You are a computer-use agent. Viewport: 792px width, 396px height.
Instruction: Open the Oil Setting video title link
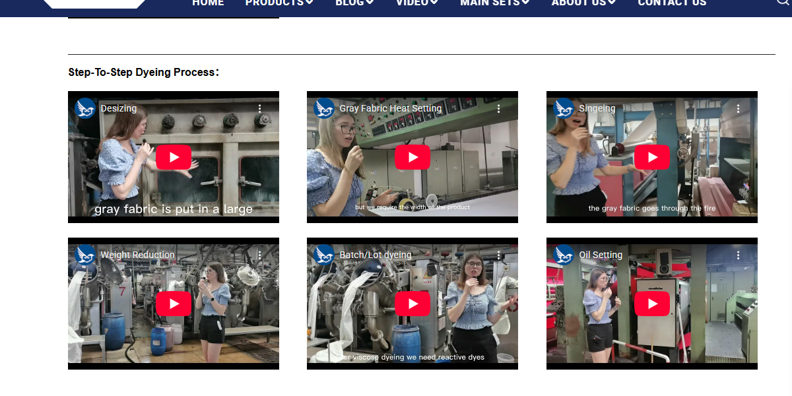click(601, 255)
